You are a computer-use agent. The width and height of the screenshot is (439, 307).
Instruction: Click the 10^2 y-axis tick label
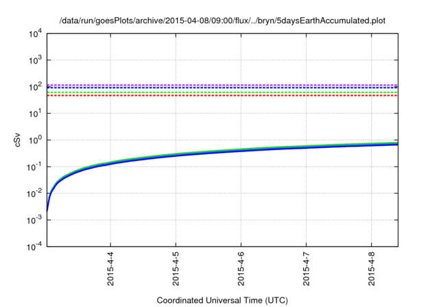pyautogui.click(x=36, y=87)
